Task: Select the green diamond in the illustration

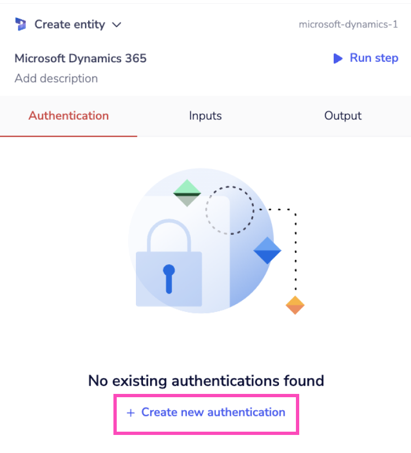Action: click(187, 192)
